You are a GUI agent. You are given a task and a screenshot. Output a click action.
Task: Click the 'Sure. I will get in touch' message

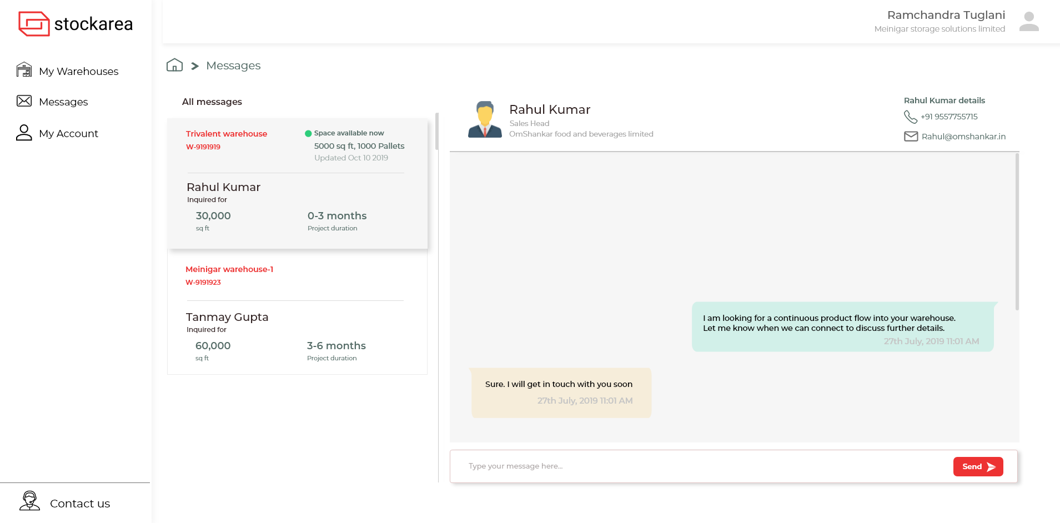559,384
